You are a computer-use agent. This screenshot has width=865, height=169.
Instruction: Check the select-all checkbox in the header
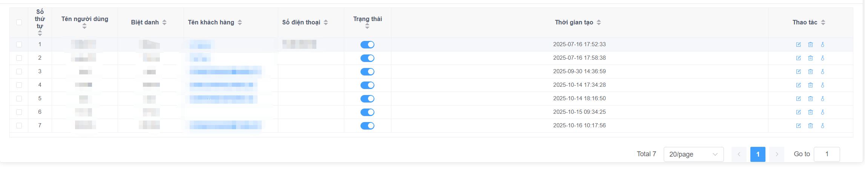pyautogui.click(x=19, y=23)
